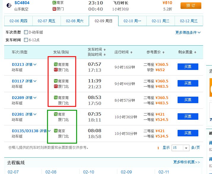
Task: Expand D2281 详情 details
Action: 31,114
